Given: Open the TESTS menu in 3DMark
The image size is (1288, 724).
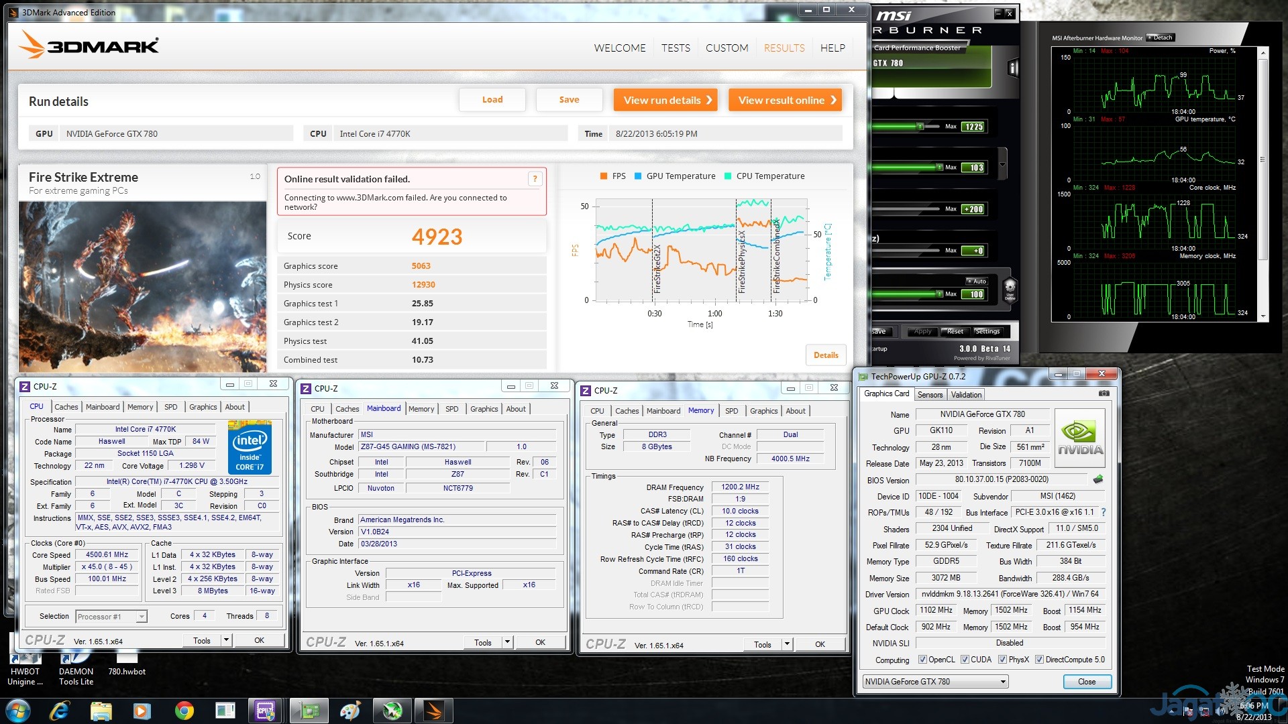Looking at the screenshot, I should pyautogui.click(x=676, y=48).
